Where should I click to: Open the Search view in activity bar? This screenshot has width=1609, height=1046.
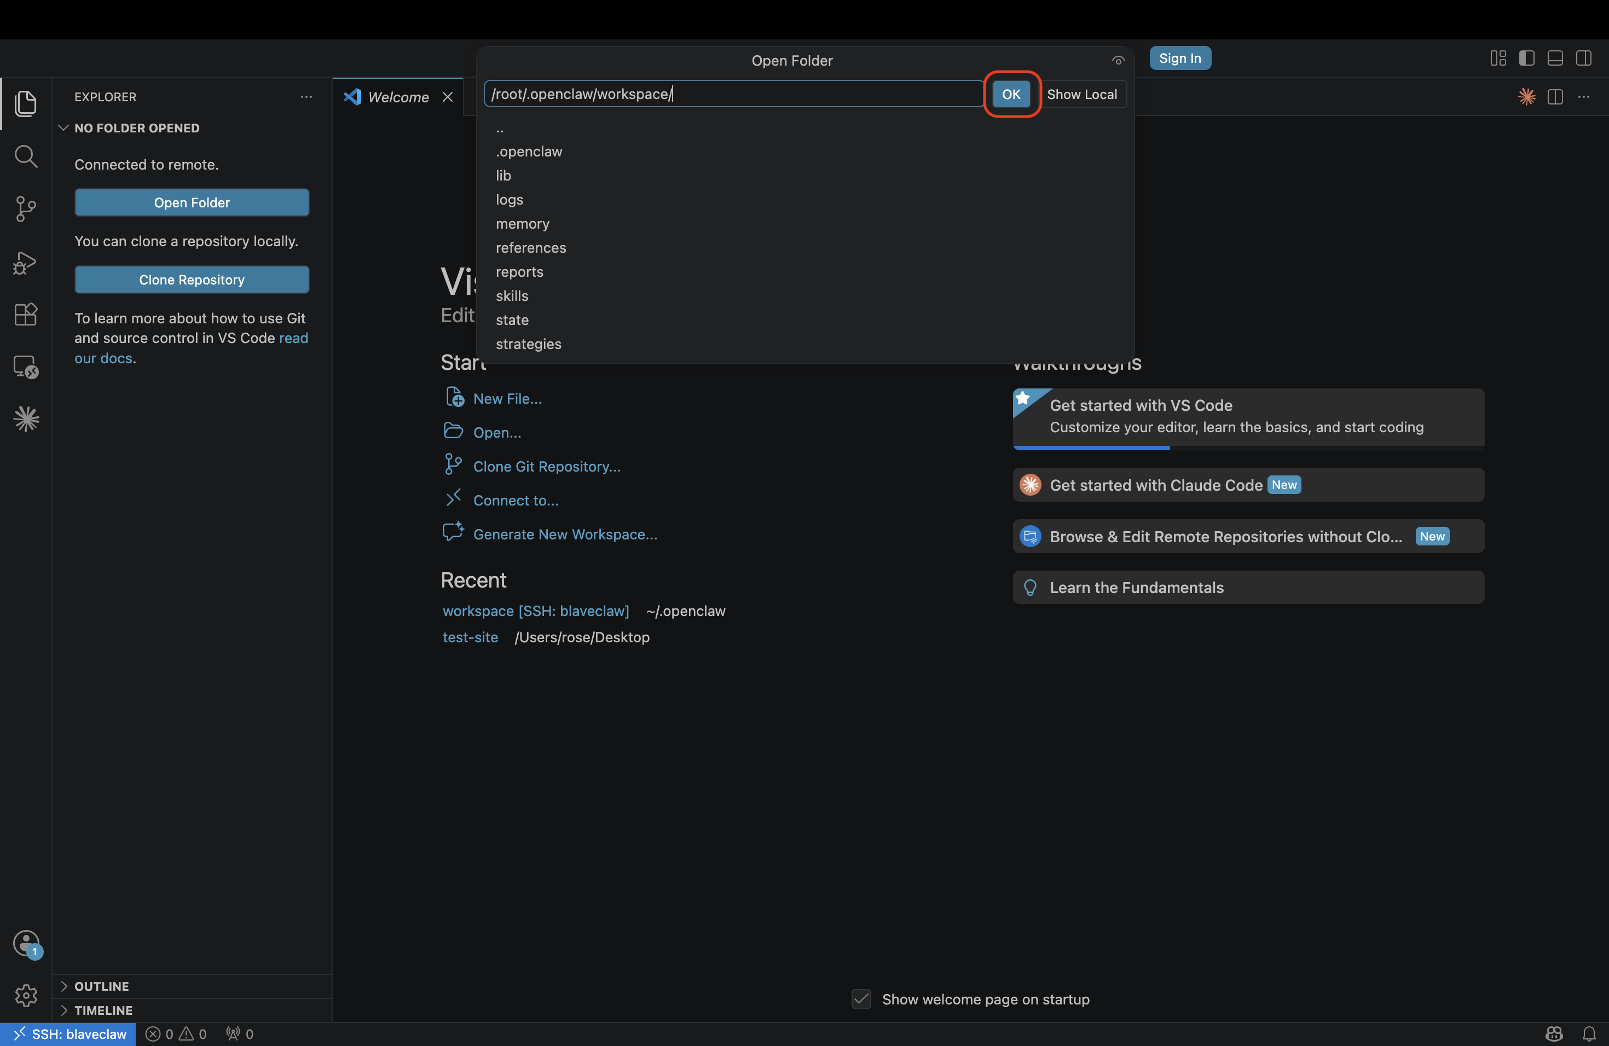[x=26, y=156]
